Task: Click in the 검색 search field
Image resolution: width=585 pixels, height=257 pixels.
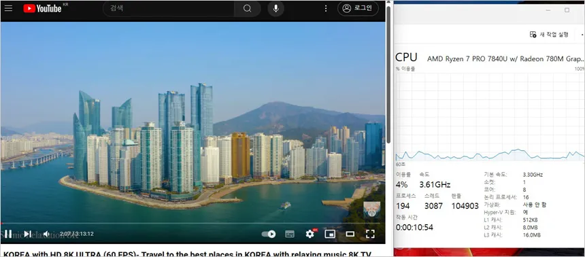Action: (169, 9)
